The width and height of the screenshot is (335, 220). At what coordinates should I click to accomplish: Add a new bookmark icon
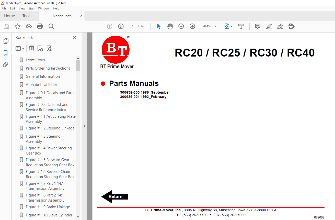point(40,48)
